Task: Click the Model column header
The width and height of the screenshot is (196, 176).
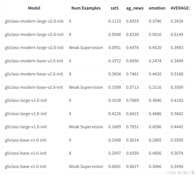Action: 34,8
